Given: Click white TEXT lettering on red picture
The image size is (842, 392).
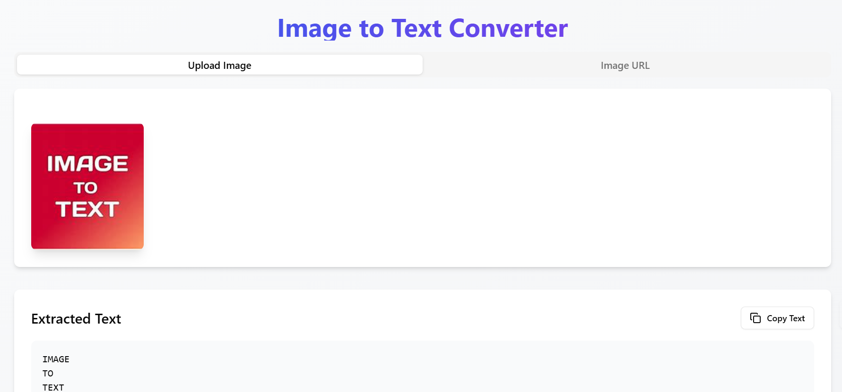Looking at the screenshot, I should click(x=87, y=209).
